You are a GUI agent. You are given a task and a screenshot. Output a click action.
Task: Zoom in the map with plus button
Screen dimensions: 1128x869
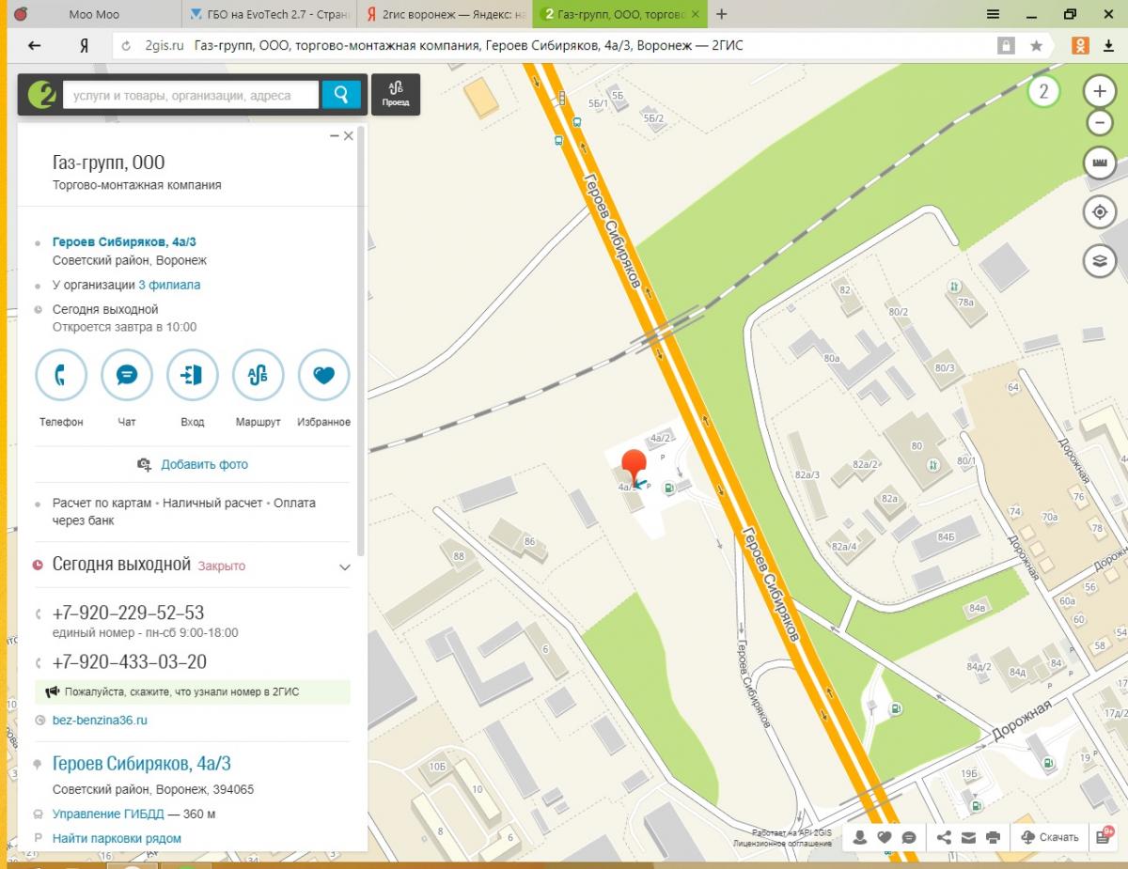1099,92
